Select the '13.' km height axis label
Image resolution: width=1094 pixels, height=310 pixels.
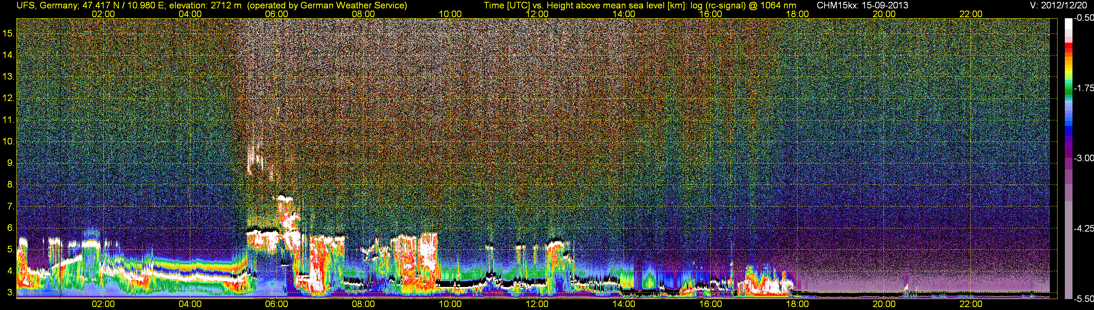pyautogui.click(x=8, y=77)
